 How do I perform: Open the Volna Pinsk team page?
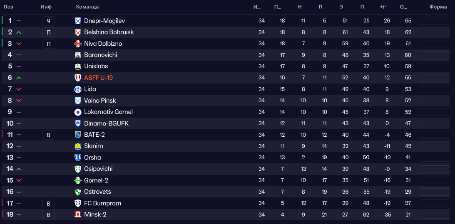(x=100, y=101)
